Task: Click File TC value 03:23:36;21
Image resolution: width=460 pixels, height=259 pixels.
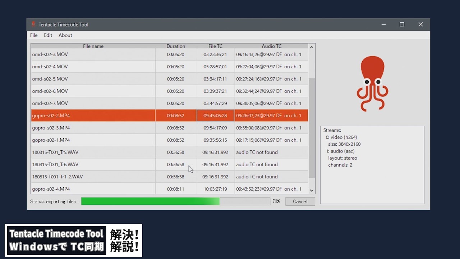Action: tap(215, 54)
